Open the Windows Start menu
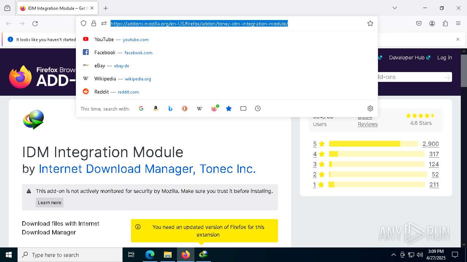This screenshot has height=262, width=467. pos(9,255)
